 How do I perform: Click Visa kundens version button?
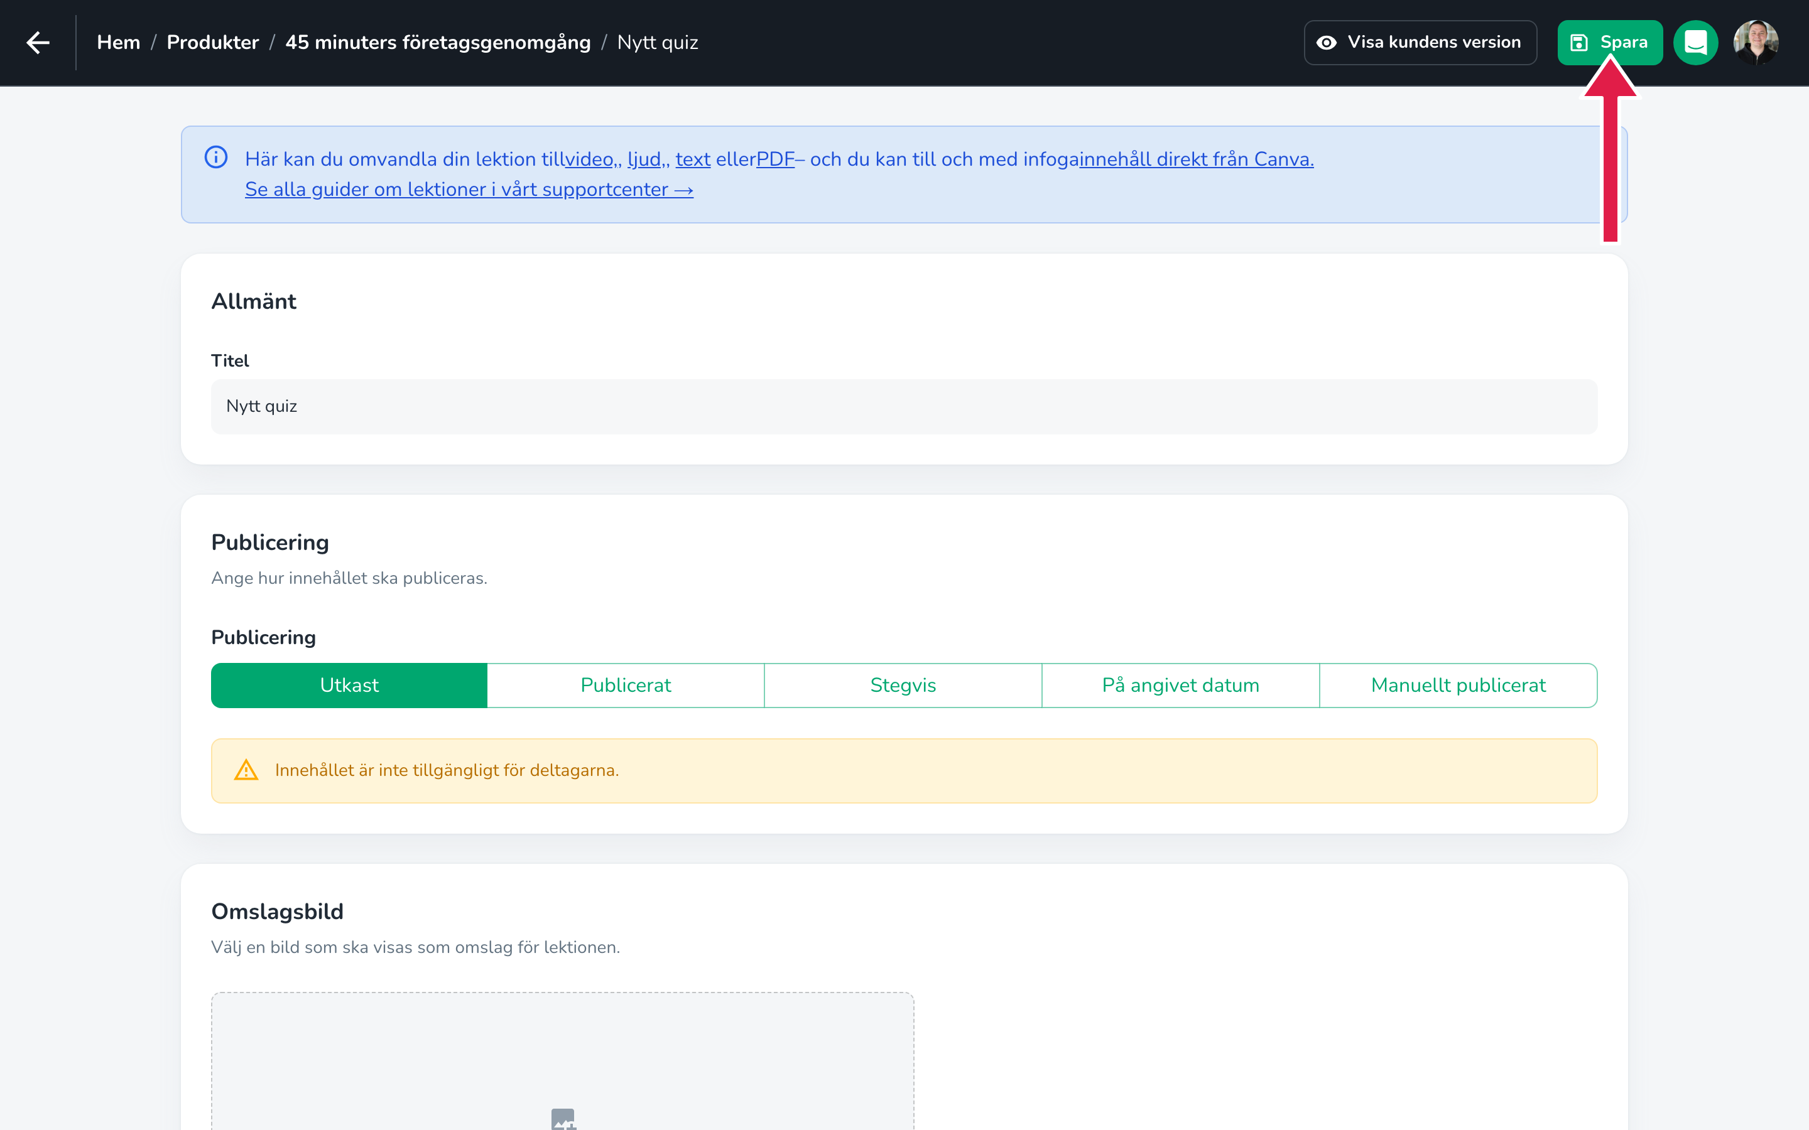click(1420, 43)
